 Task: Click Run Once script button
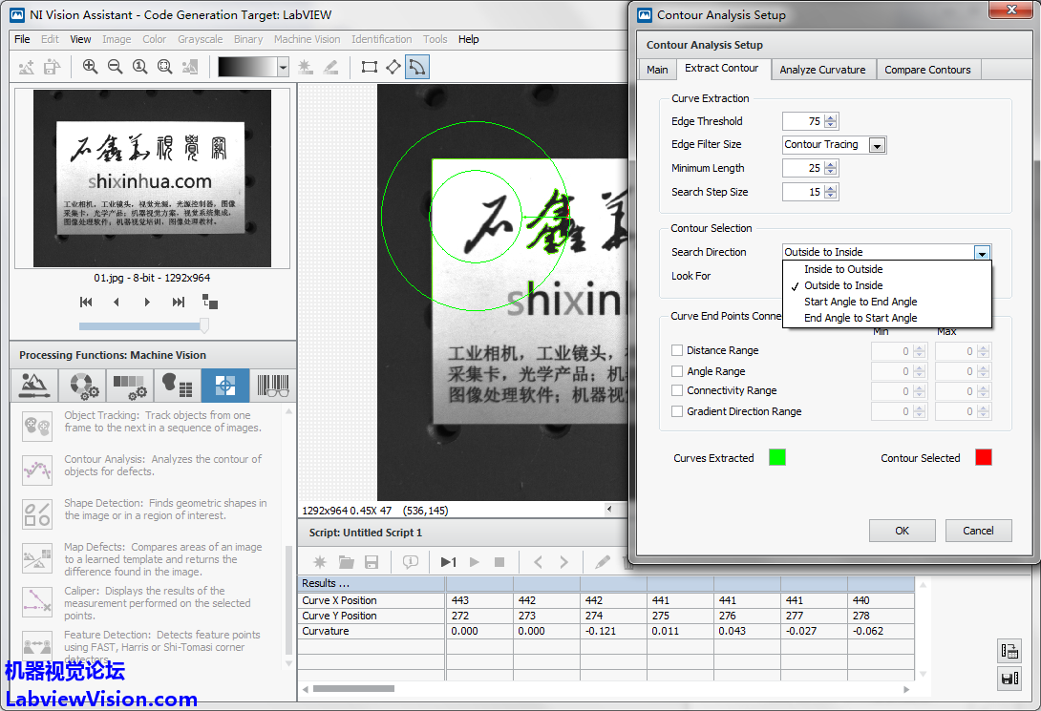click(x=448, y=562)
